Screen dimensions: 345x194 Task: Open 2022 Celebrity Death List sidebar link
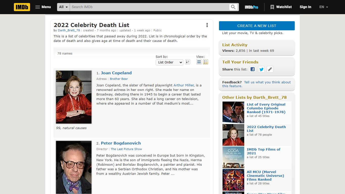pyautogui.click(x=266, y=129)
